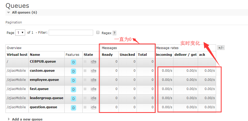
Task: Open the fast.queue queue link
Action: pyautogui.click(x=39, y=89)
